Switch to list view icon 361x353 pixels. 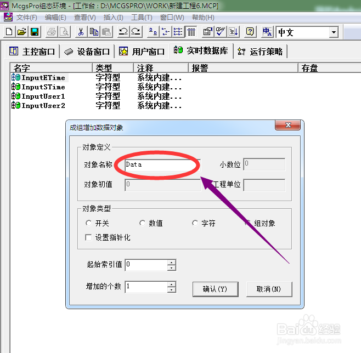(x=178, y=32)
